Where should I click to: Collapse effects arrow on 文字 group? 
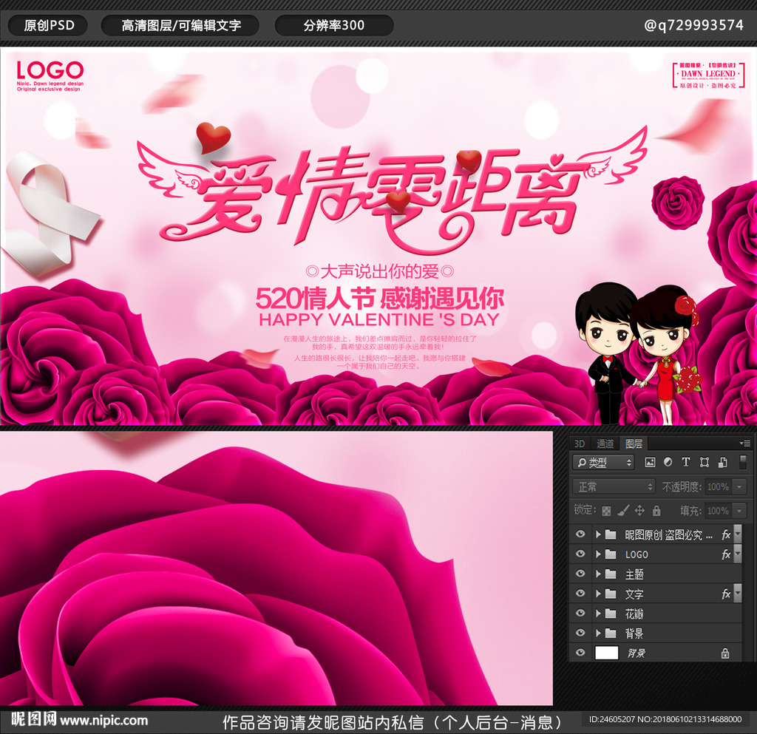pyautogui.click(x=738, y=594)
